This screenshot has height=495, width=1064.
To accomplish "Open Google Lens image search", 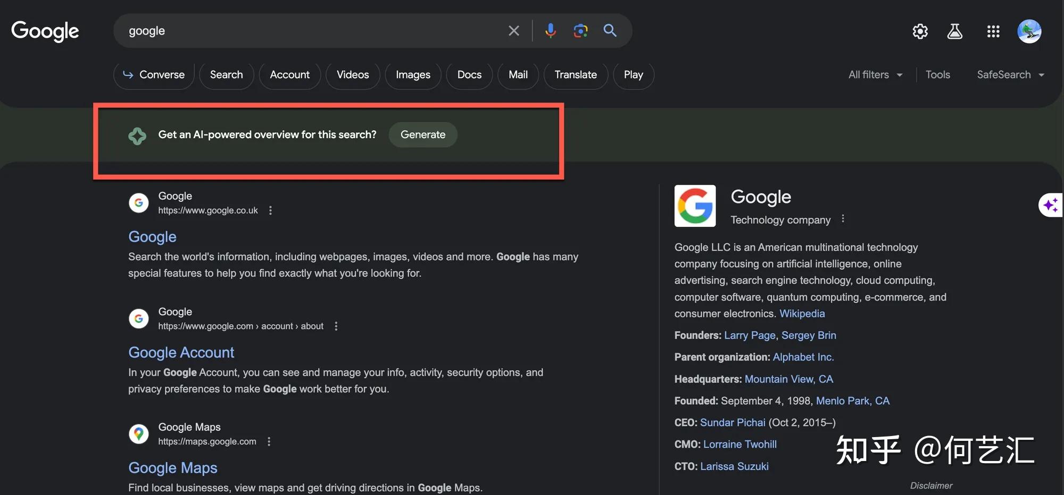I will (x=580, y=31).
